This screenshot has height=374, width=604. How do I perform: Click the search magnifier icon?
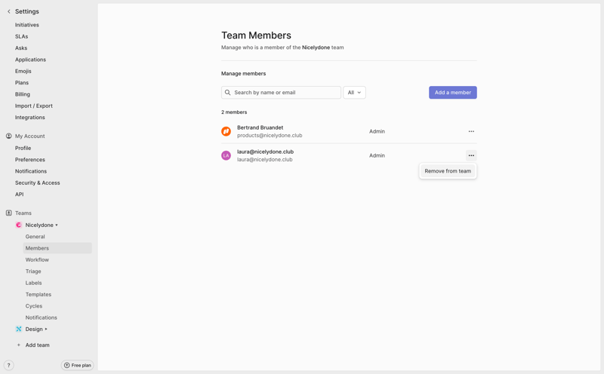tap(228, 92)
